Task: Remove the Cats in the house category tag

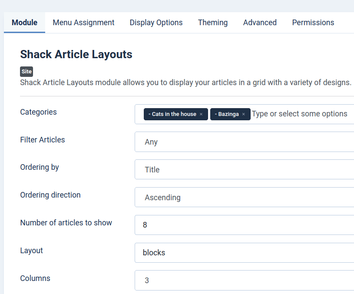Action: [x=201, y=114]
